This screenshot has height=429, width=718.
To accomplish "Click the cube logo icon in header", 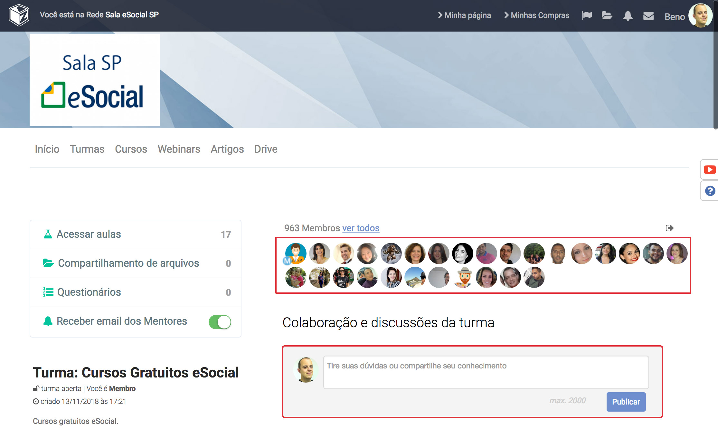I will tap(19, 15).
